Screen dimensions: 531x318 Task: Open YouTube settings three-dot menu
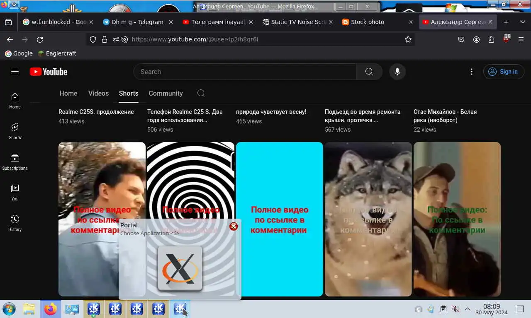tap(471, 72)
